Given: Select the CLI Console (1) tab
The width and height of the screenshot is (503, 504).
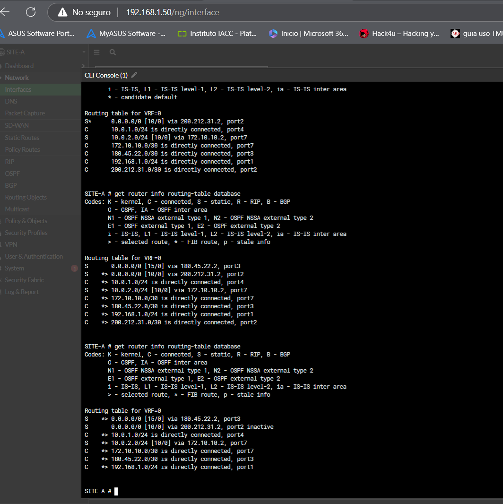Looking at the screenshot, I should tap(106, 75).
